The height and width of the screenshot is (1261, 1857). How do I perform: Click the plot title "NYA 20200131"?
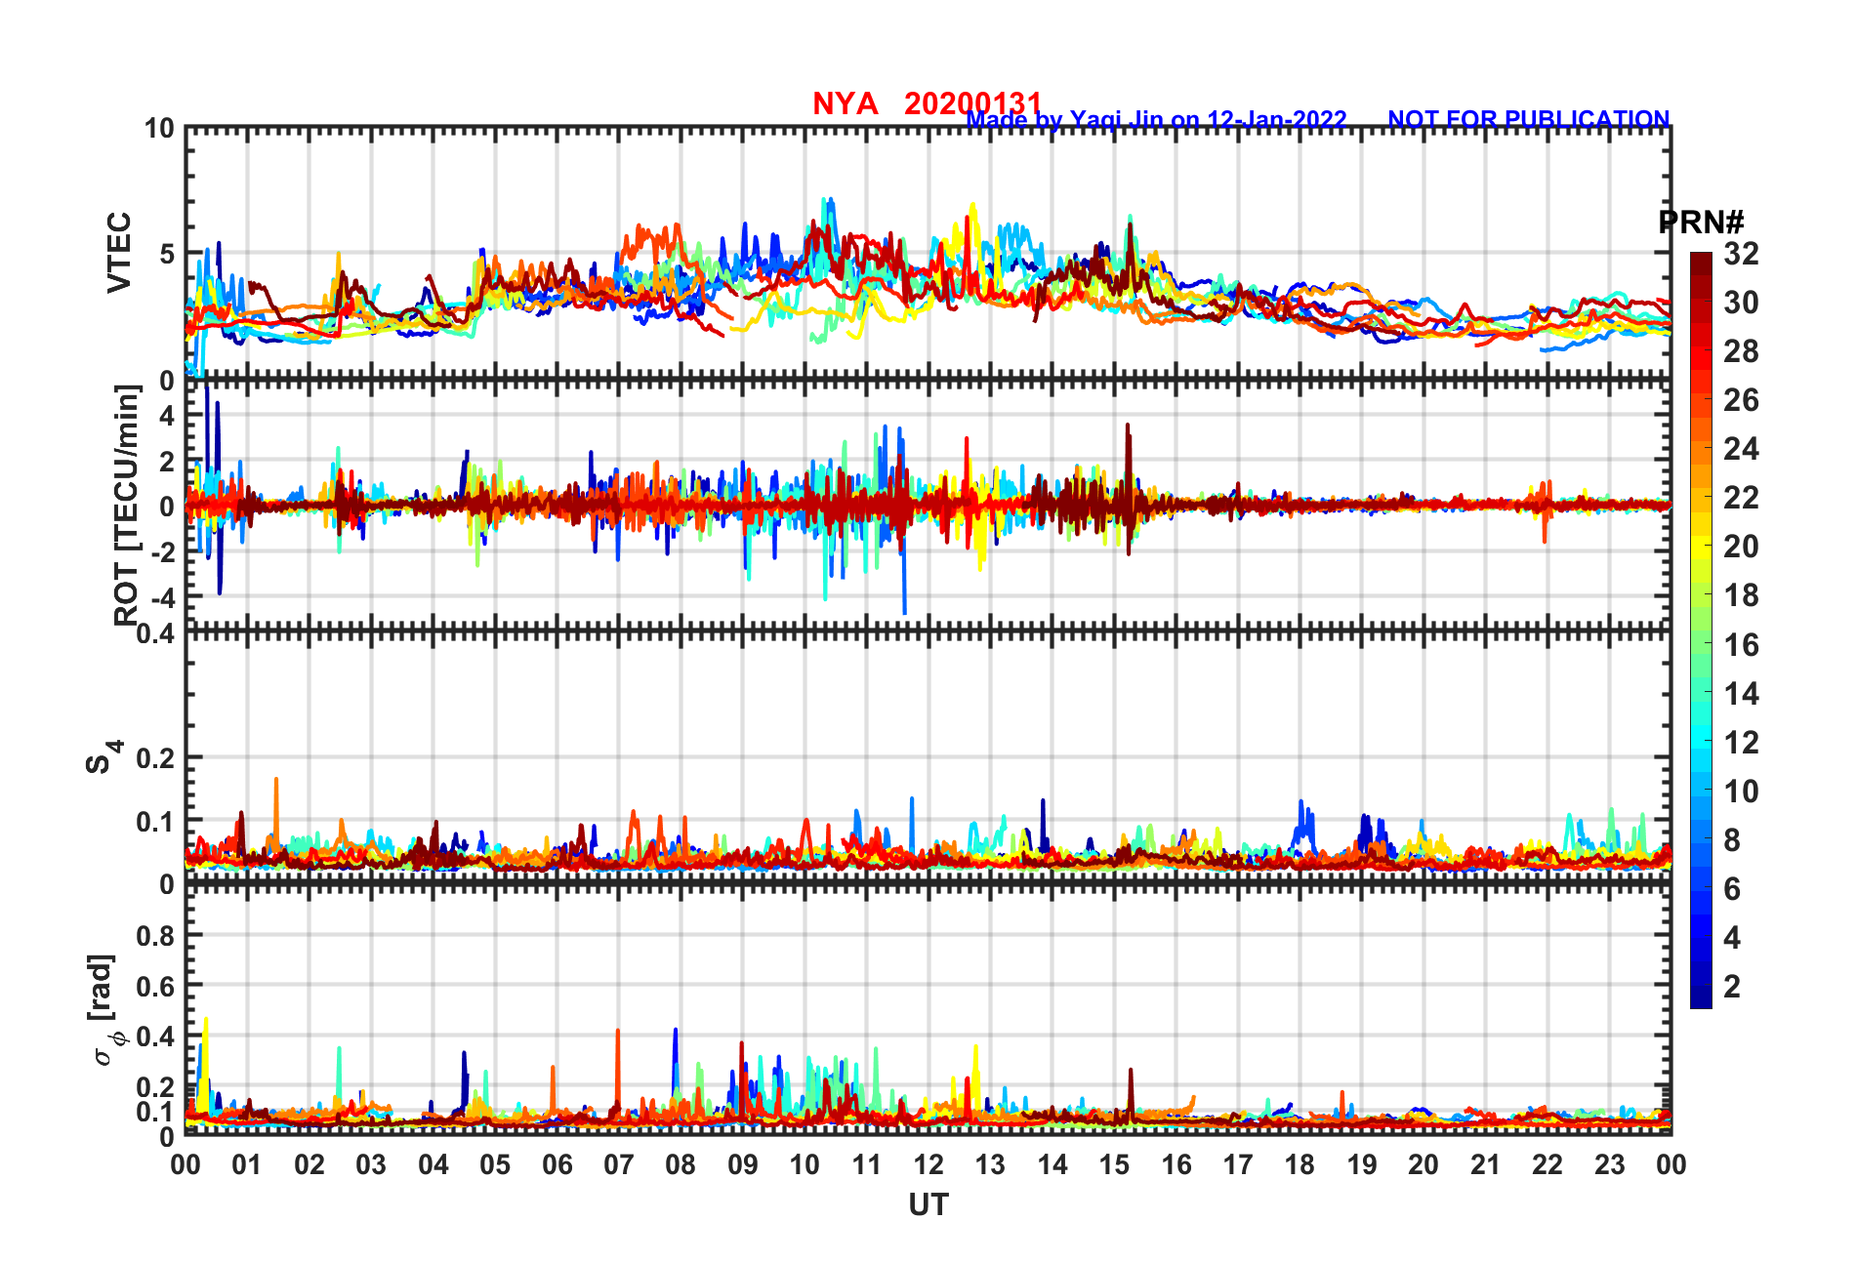tap(928, 103)
